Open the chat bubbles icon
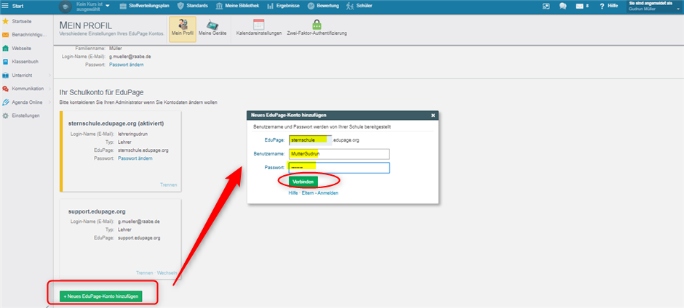The width and height of the screenshot is (684, 308). click(563, 6)
